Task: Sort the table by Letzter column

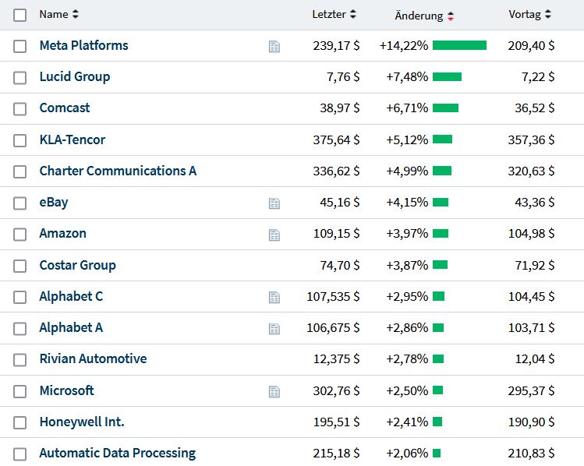Action: point(353,14)
